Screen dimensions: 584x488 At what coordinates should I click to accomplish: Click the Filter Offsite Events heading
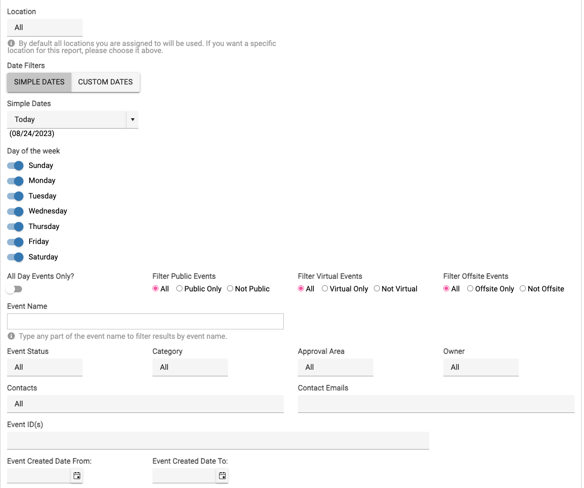[x=476, y=276]
